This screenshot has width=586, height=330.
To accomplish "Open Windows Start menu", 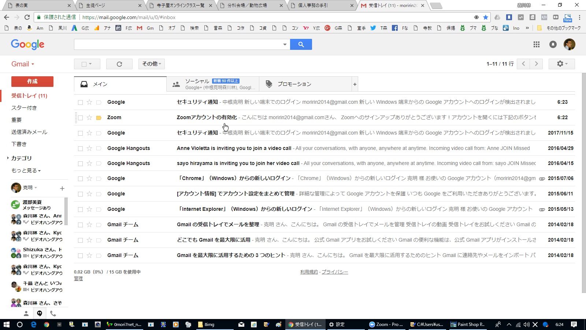I will pos(6,324).
